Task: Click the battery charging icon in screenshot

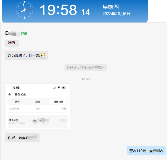Action: 64,88
